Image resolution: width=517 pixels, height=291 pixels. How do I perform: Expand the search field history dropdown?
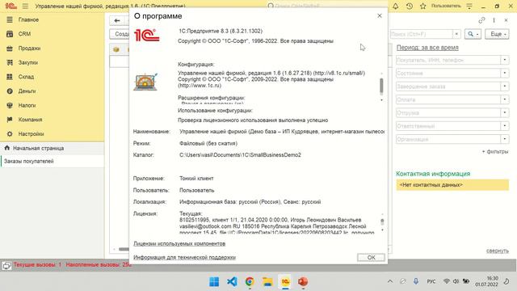tap(456, 34)
